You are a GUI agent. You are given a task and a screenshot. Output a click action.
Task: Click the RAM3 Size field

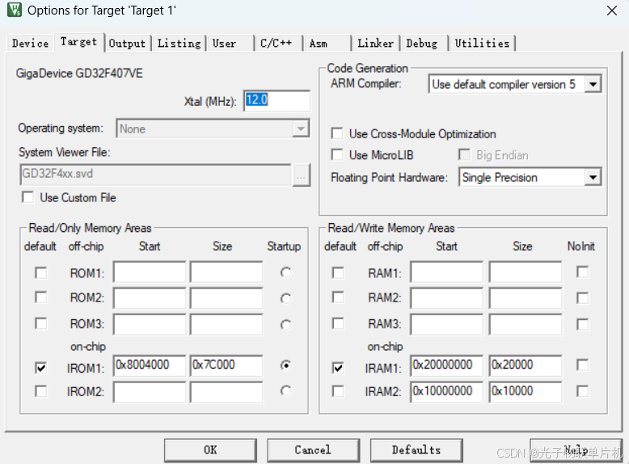tap(525, 324)
